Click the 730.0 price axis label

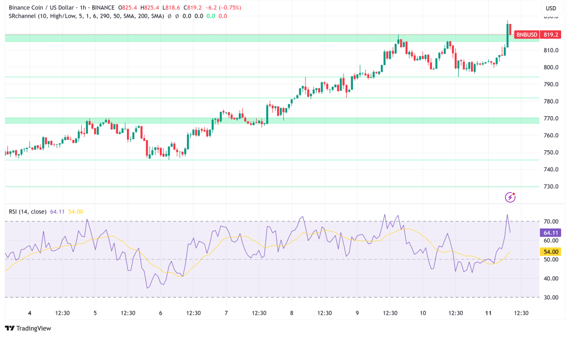pyautogui.click(x=551, y=187)
